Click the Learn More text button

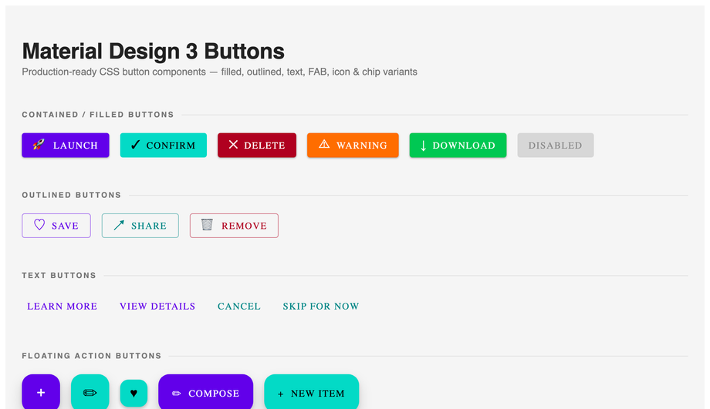pyautogui.click(x=62, y=306)
